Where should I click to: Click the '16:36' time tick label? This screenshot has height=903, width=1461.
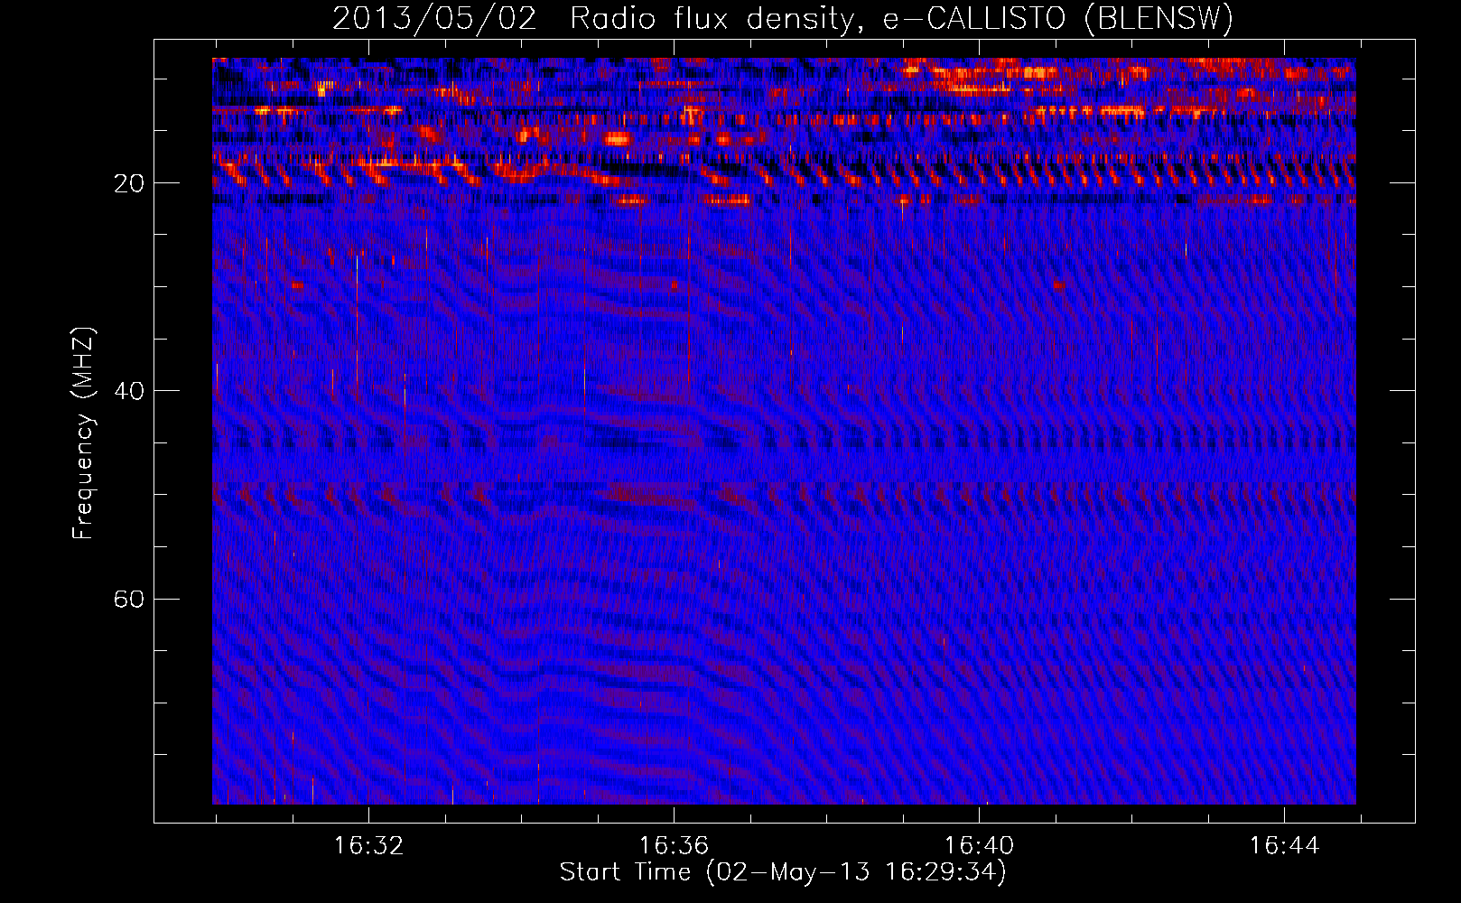coord(674,846)
